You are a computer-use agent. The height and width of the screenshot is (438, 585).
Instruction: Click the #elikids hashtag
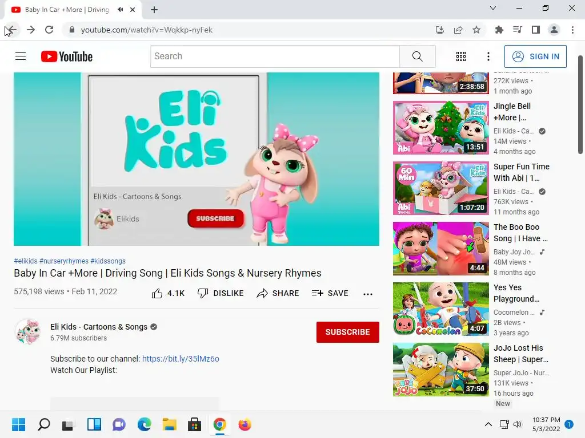coord(26,261)
